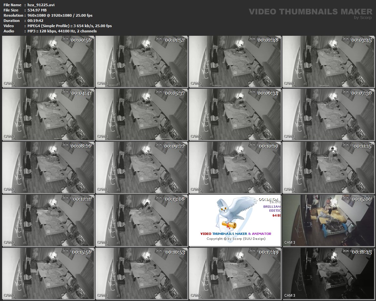Select the file size 534.97 MB
The image size is (376, 301).
(37, 10)
